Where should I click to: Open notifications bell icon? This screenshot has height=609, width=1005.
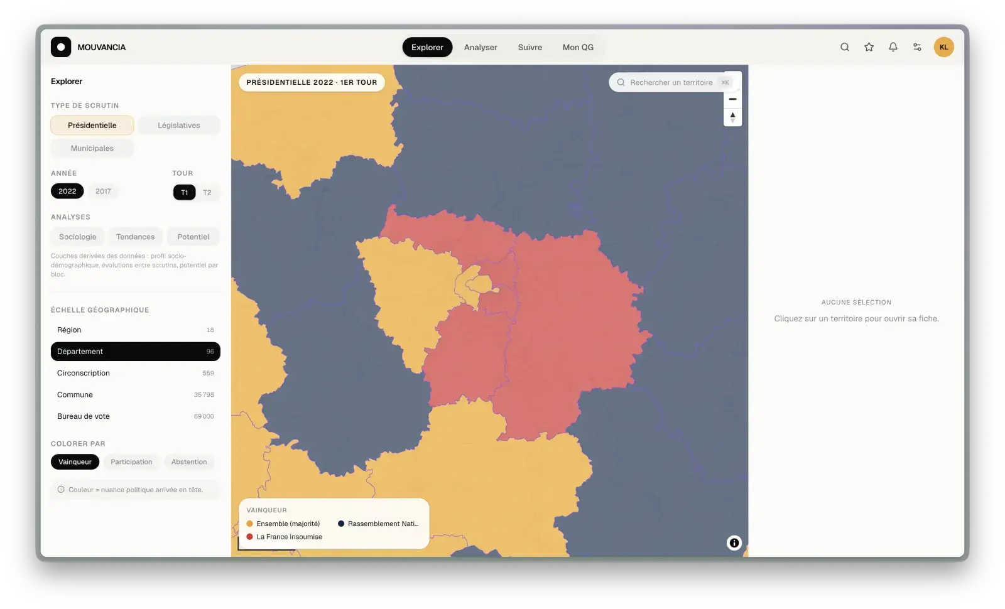point(893,47)
